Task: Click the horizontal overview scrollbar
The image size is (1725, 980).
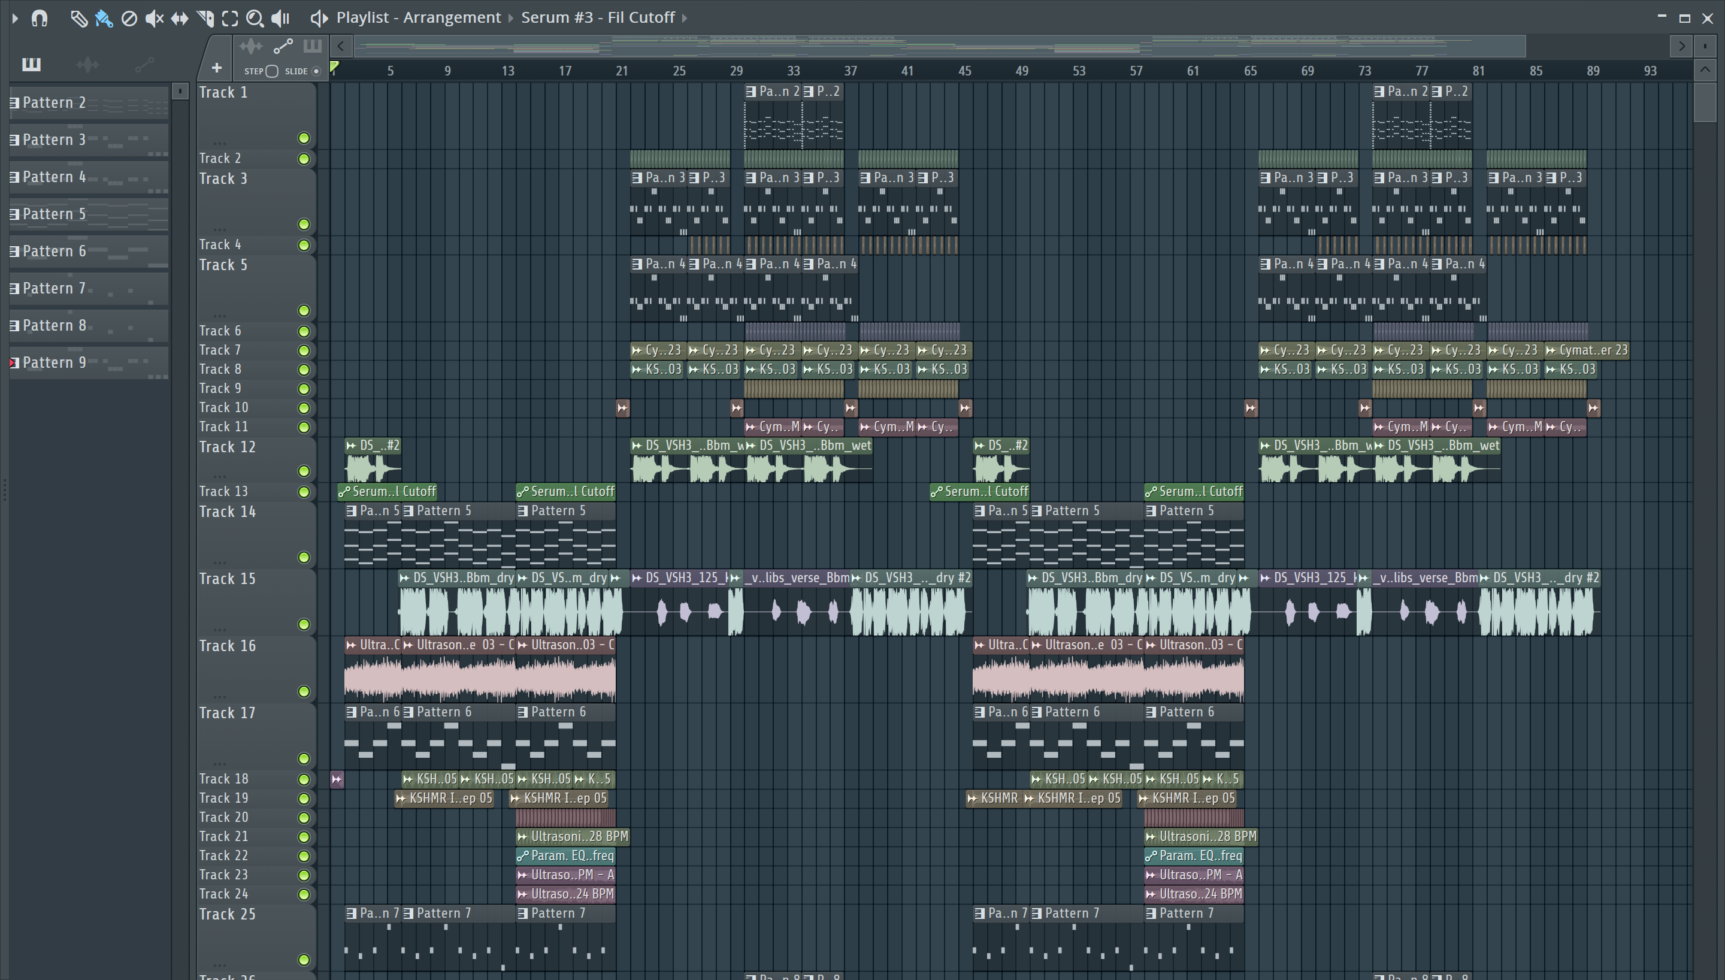Action: 940,46
